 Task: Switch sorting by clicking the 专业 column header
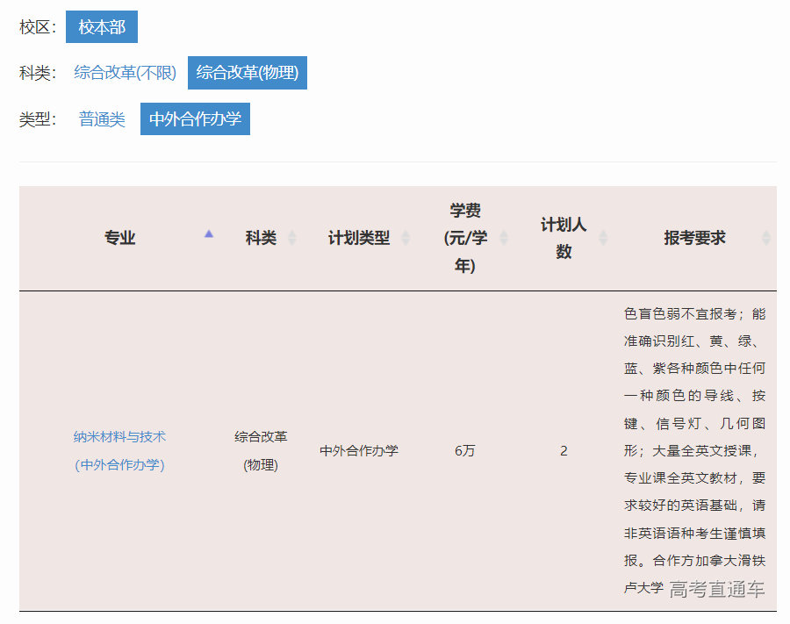tap(118, 237)
